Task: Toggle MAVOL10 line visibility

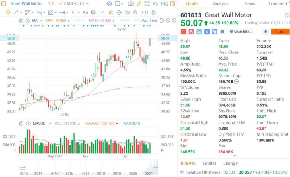Action: point(132,124)
